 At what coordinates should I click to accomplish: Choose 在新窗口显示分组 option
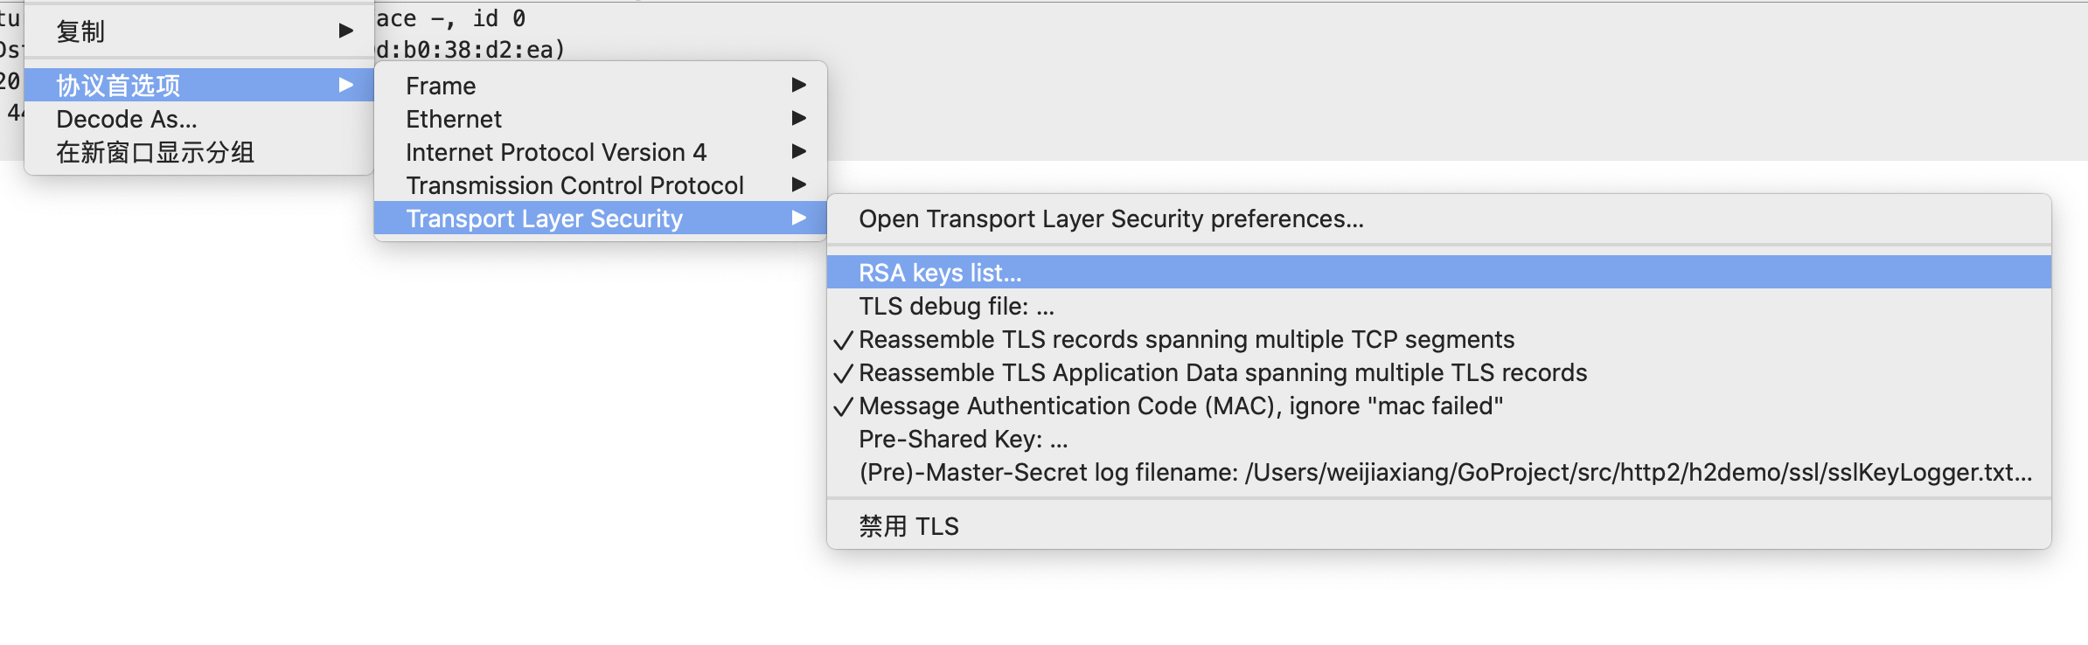(155, 152)
